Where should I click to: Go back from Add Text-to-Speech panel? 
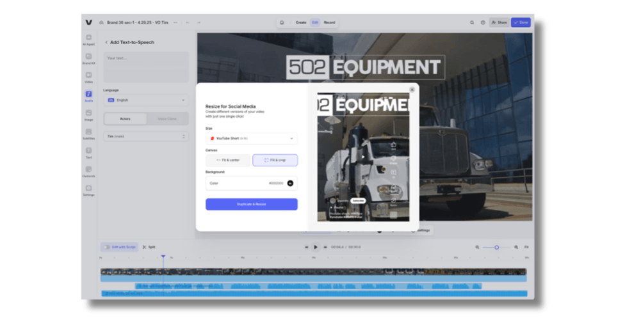[106, 43]
